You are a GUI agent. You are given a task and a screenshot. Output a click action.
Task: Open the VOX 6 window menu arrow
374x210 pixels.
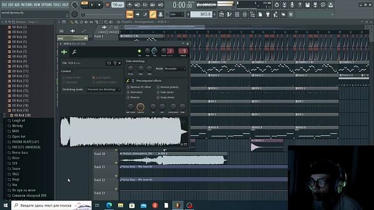click(61, 44)
